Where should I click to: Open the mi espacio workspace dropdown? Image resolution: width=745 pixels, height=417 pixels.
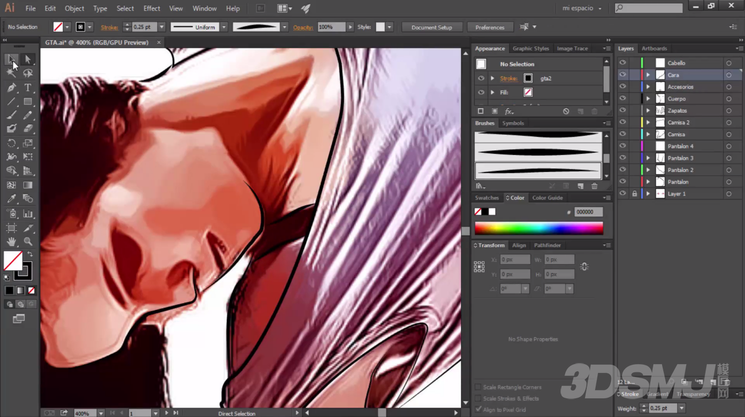coord(582,8)
